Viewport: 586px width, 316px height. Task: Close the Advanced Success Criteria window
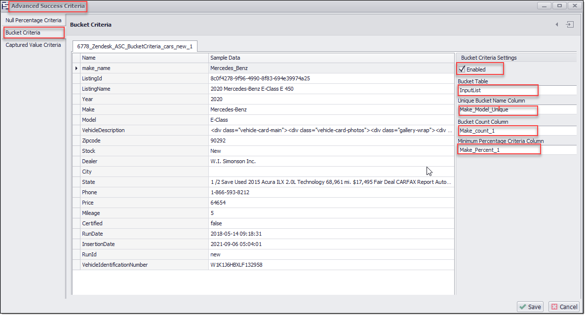[574, 6]
